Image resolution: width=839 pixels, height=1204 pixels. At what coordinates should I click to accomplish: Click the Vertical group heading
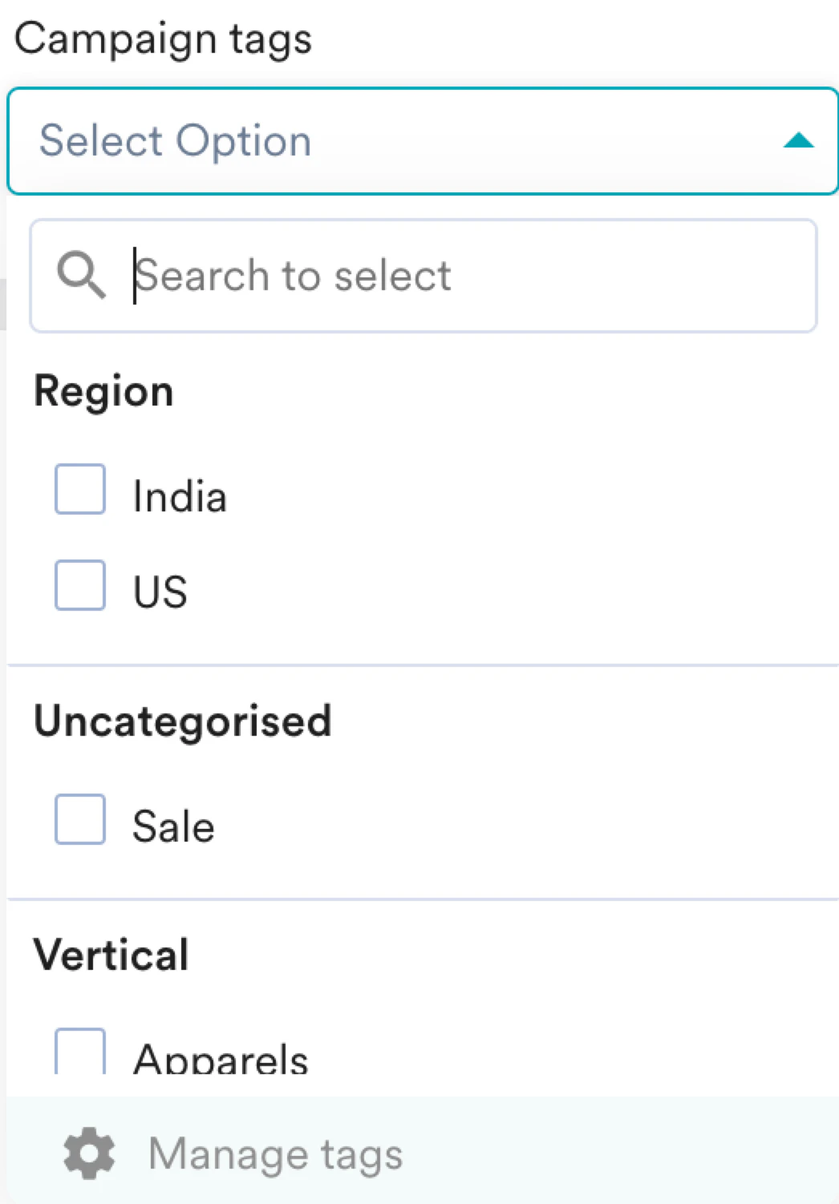point(111,955)
